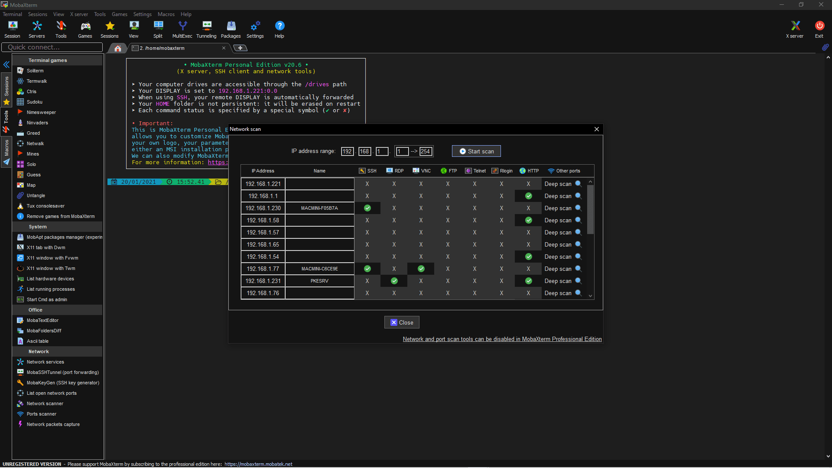
Task: Open the Packages toolbar icon
Action: tap(231, 29)
